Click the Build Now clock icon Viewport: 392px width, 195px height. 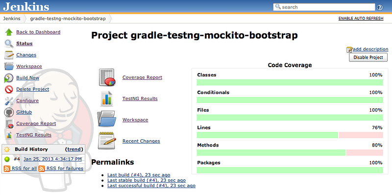(x=9, y=78)
